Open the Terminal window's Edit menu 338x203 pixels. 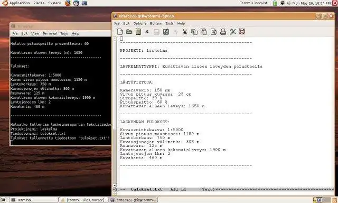(x=24, y=33)
